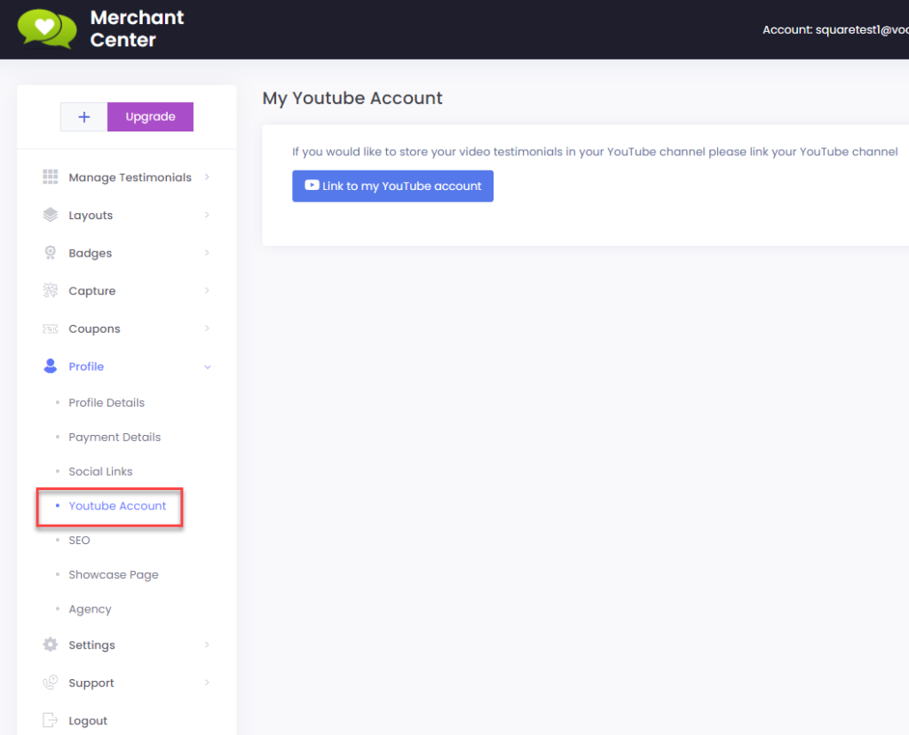909x735 pixels.
Task: Click the Coupons ticket icon
Action: click(x=51, y=328)
